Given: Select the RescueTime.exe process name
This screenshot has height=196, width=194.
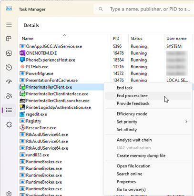Looking at the screenshot, I should click(x=41, y=128).
